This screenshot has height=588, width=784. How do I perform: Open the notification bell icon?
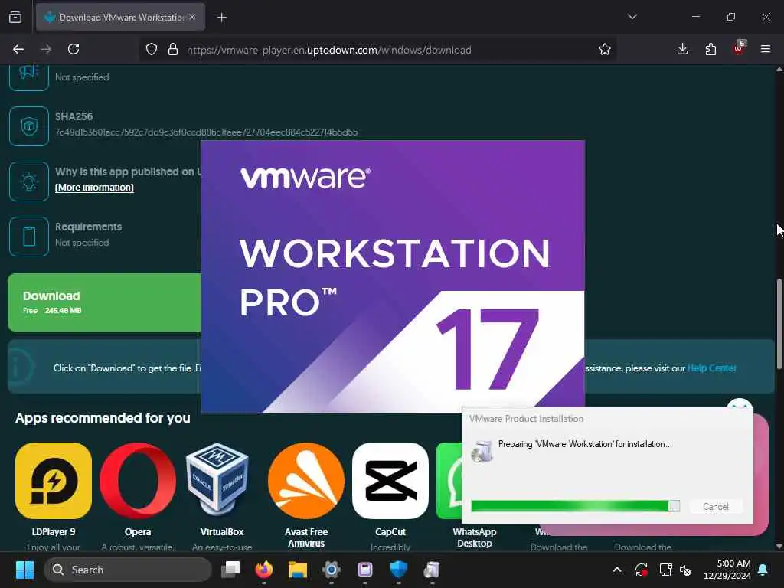(763, 570)
